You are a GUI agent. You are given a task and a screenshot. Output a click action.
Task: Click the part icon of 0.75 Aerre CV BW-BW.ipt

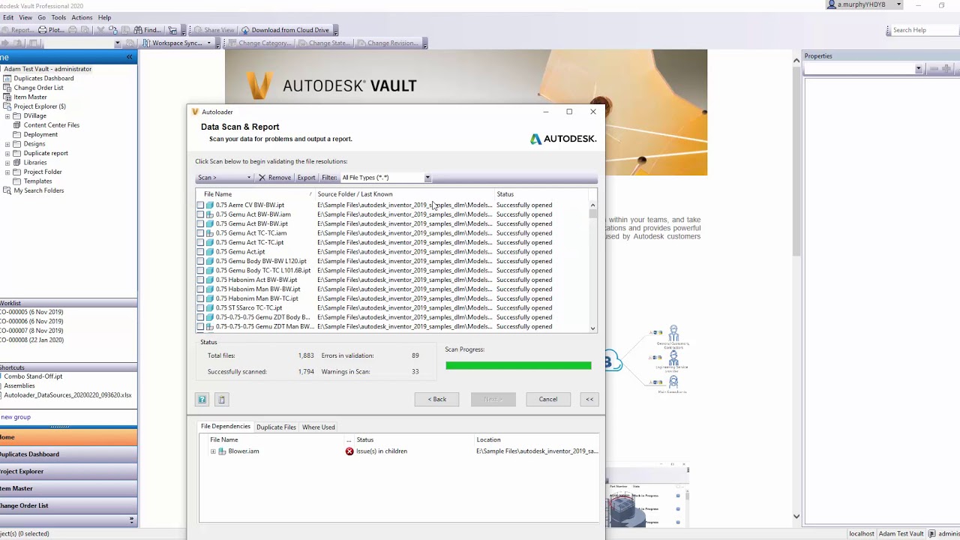tap(210, 205)
